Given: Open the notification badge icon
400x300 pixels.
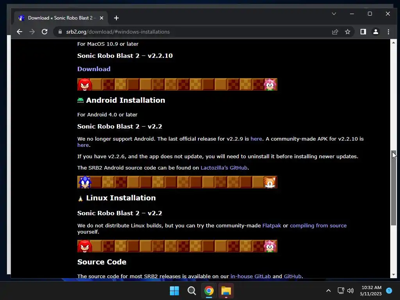Looking at the screenshot, I should (389, 291).
